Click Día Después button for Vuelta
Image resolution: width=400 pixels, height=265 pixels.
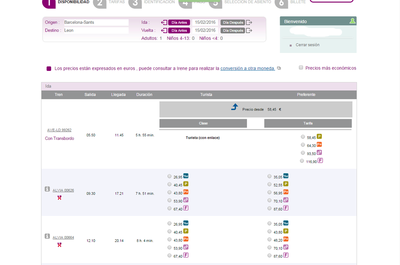[x=233, y=30]
